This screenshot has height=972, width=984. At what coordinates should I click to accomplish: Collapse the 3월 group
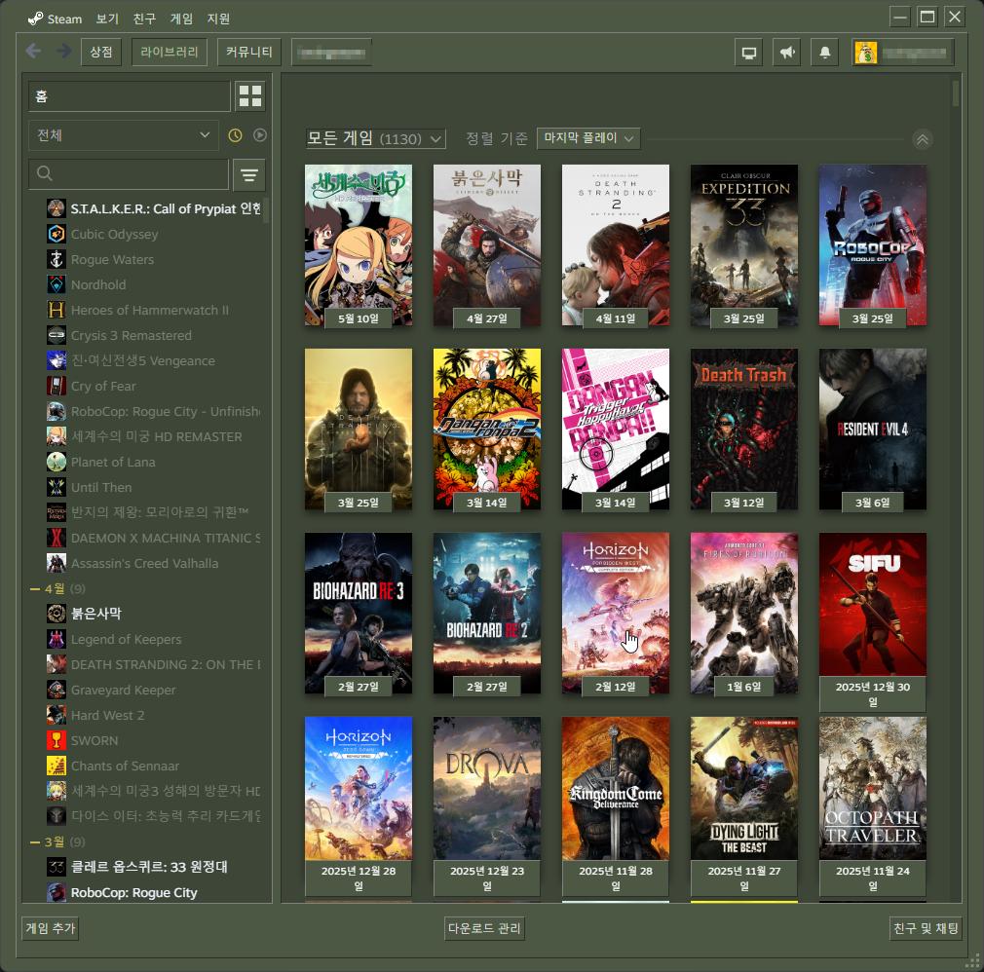(x=36, y=841)
